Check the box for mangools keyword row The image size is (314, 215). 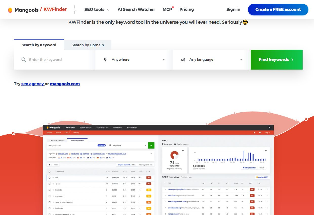click(x=49, y=196)
